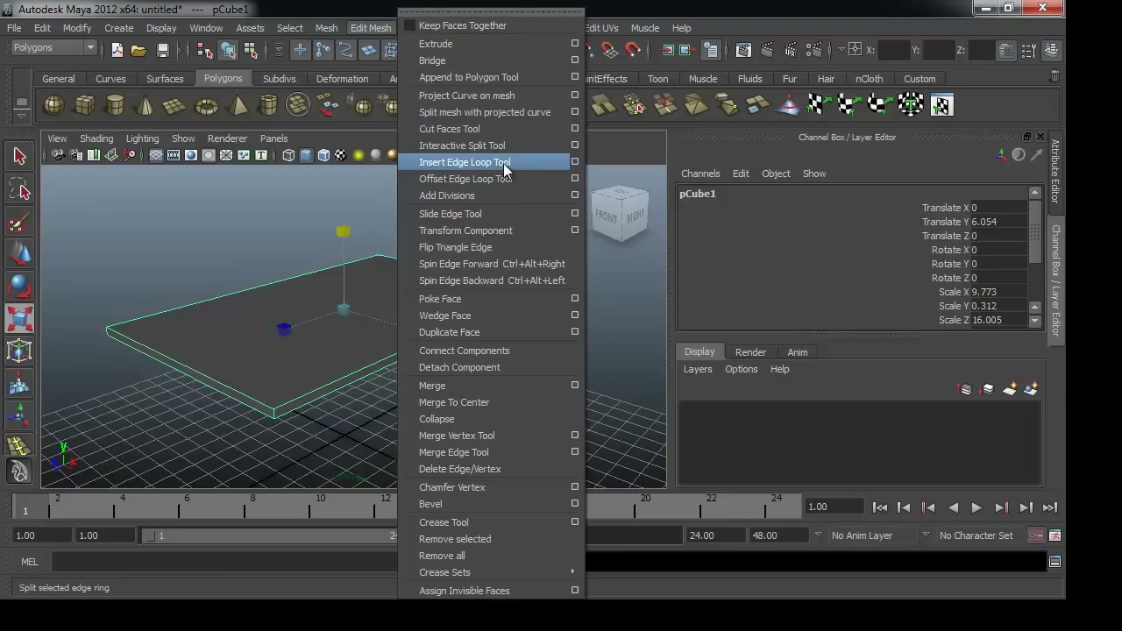
Task: Open option box for Insert Edge Loop Tool
Action: [575, 162]
